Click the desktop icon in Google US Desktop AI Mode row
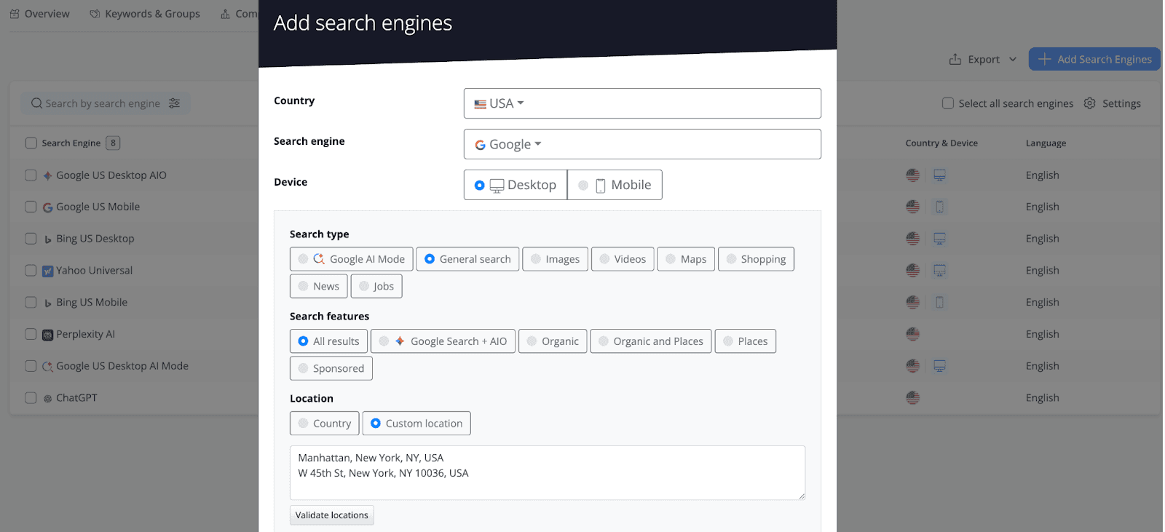Image resolution: width=1165 pixels, height=532 pixels. (940, 366)
